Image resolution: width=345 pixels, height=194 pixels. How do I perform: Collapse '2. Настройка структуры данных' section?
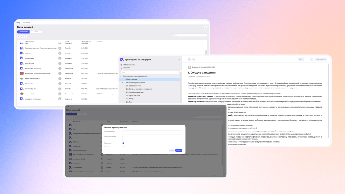pyautogui.click(x=122, y=82)
